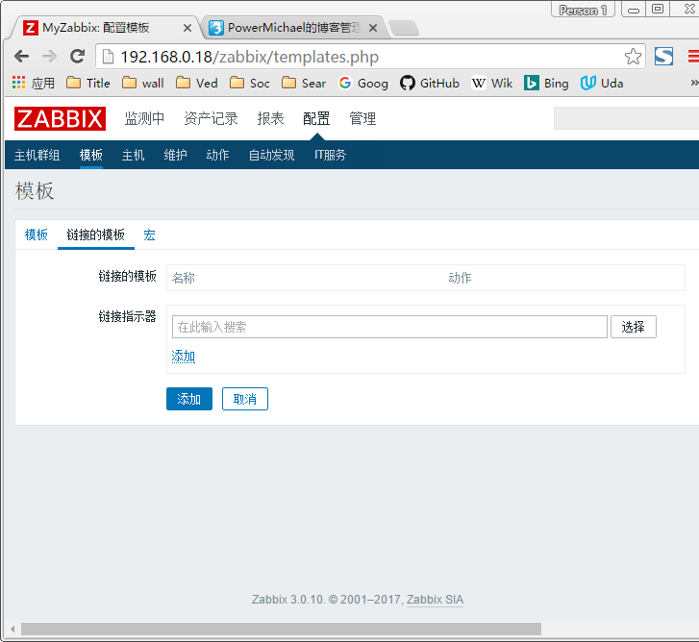The image size is (699, 642).
Task: Click the blue S extension icon
Action: coord(663,57)
